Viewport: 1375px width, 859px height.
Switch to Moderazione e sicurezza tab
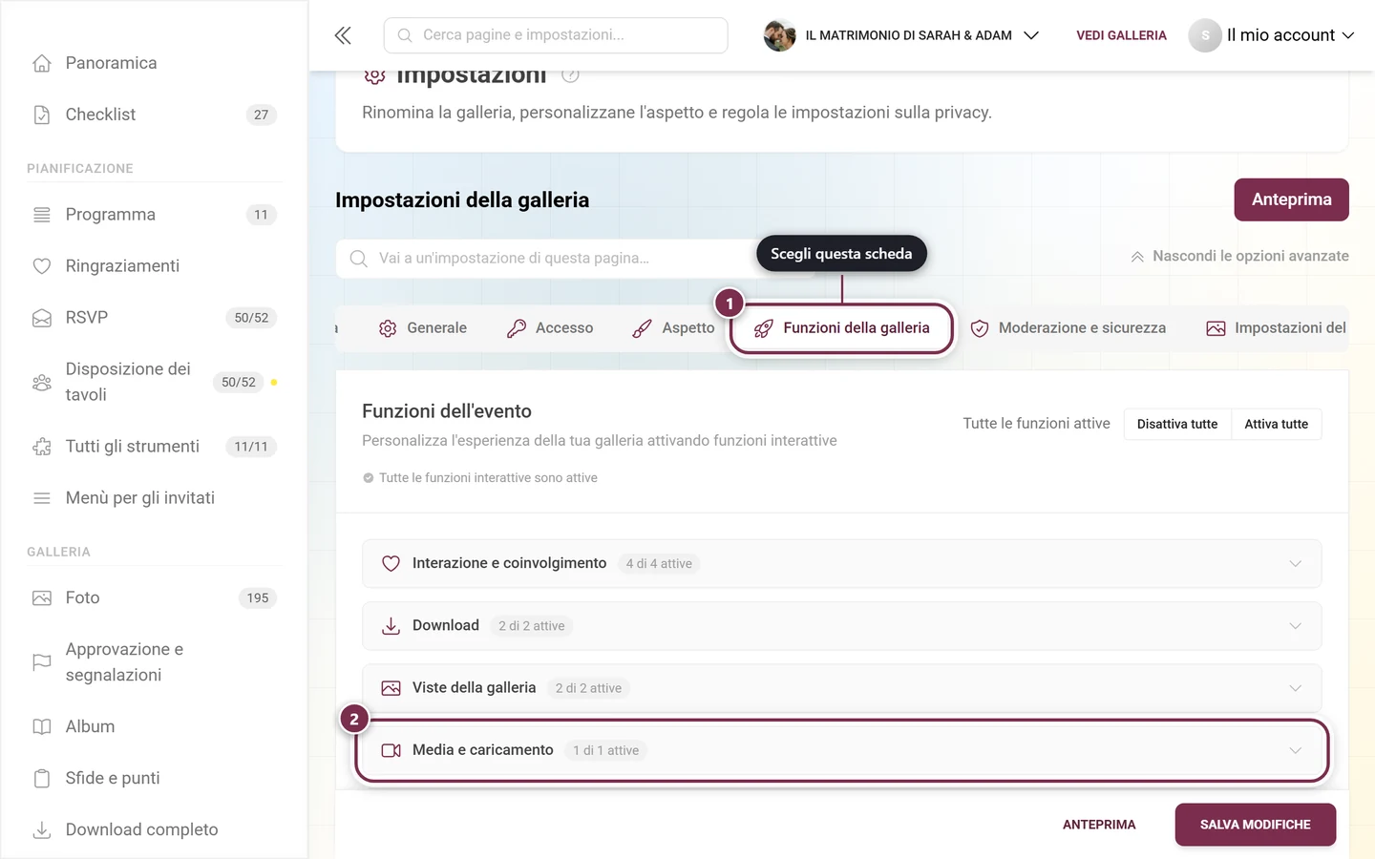(1068, 328)
